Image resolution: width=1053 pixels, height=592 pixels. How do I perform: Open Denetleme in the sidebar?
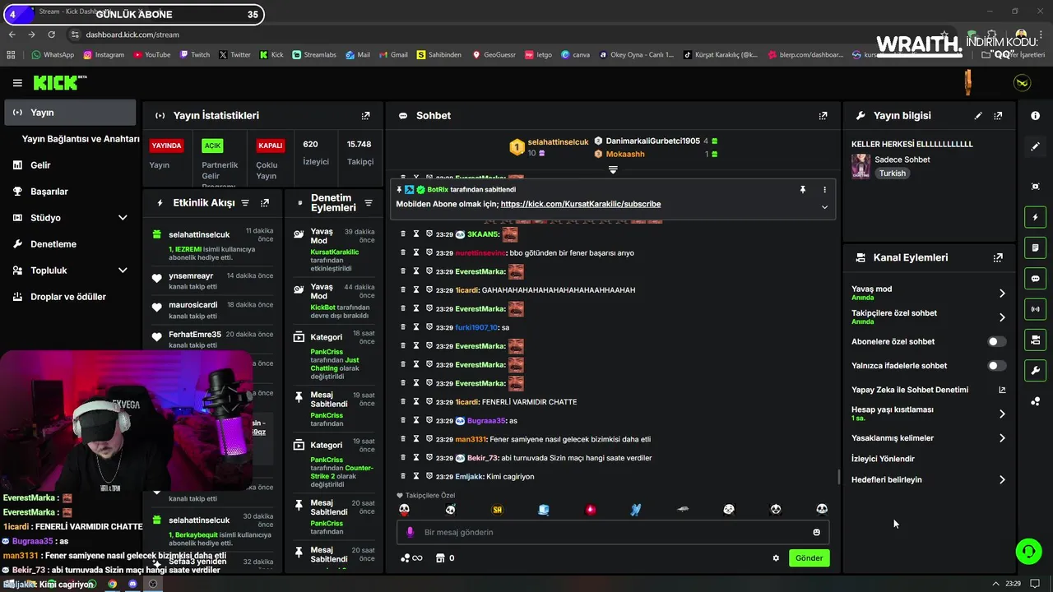[x=53, y=244]
